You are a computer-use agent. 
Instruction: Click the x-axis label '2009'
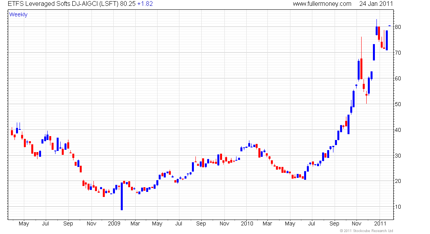[x=114, y=223]
